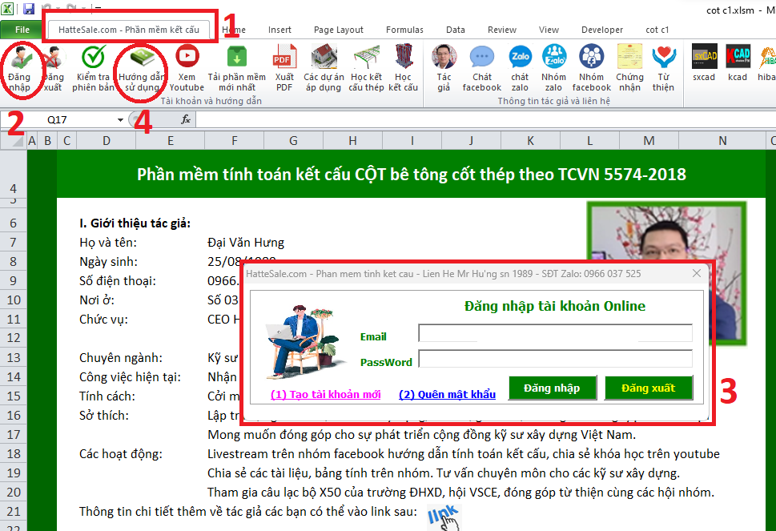
Task: Click the green Đăng nhập dialog button
Action: (x=553, y=388)
